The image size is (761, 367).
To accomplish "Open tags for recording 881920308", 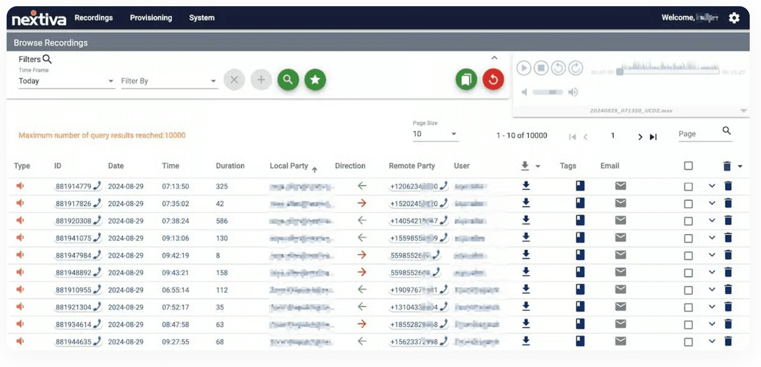I will coord(580,220).
